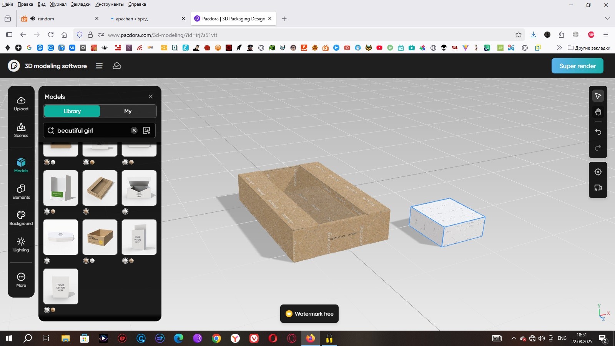Viewport: 615px width, 346px height.
Task: Click the Super render button
Action: [577, 66]
